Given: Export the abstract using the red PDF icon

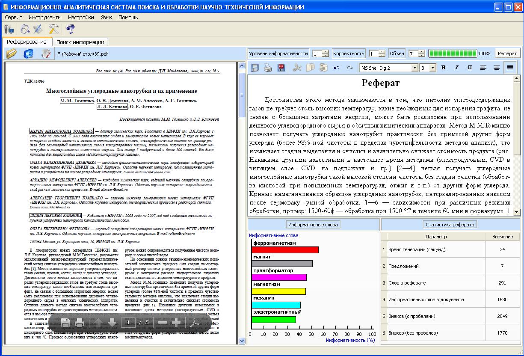Looking at the screenshot, I should 281,68.
